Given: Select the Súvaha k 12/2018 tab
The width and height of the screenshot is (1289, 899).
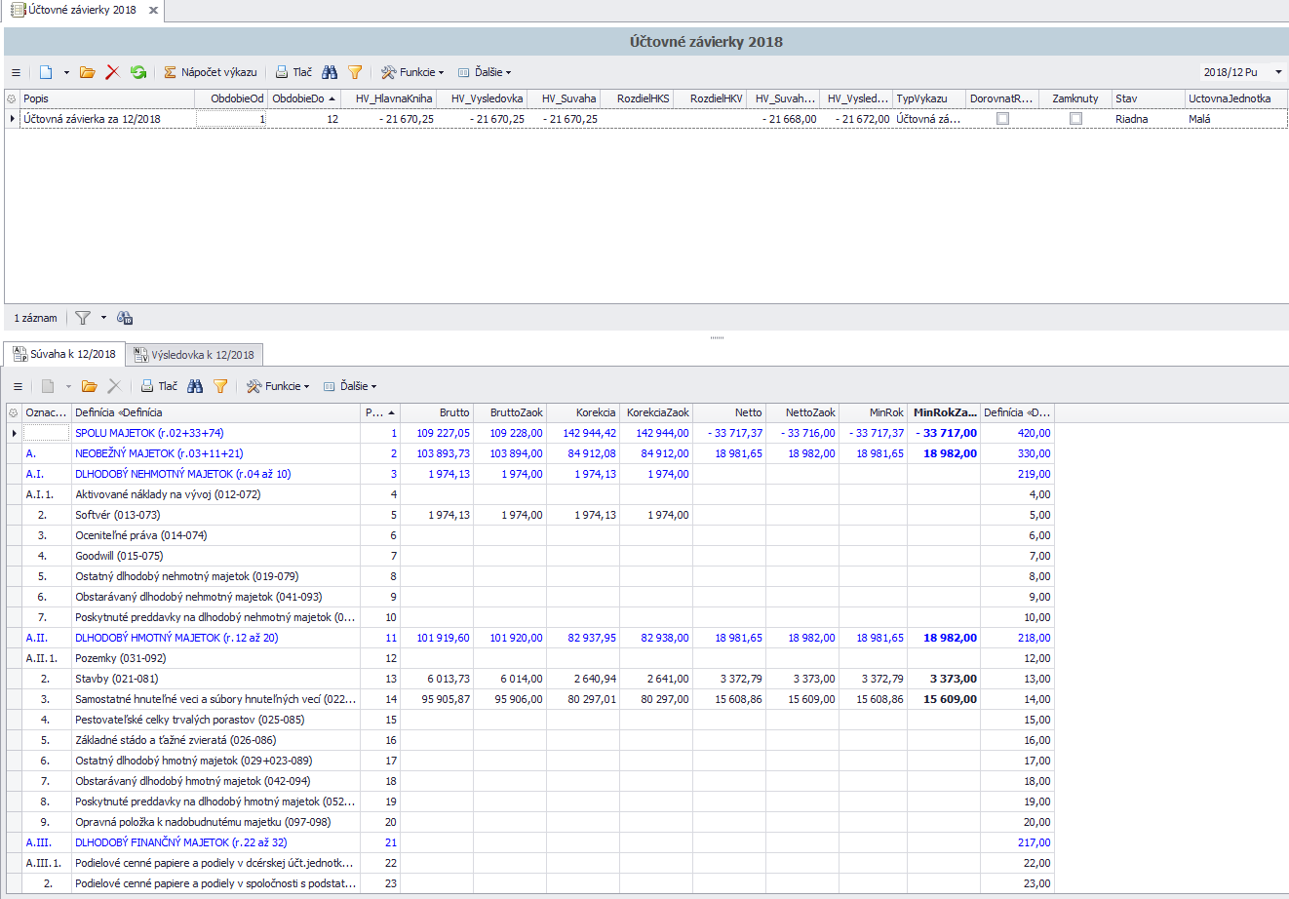Looking at the screenshot, I should (64, 354).
